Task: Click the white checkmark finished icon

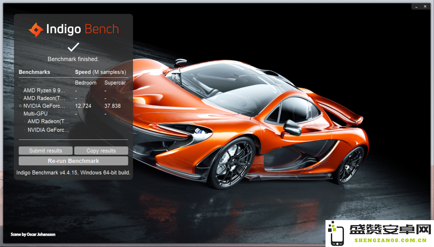Action: [73, 47]
